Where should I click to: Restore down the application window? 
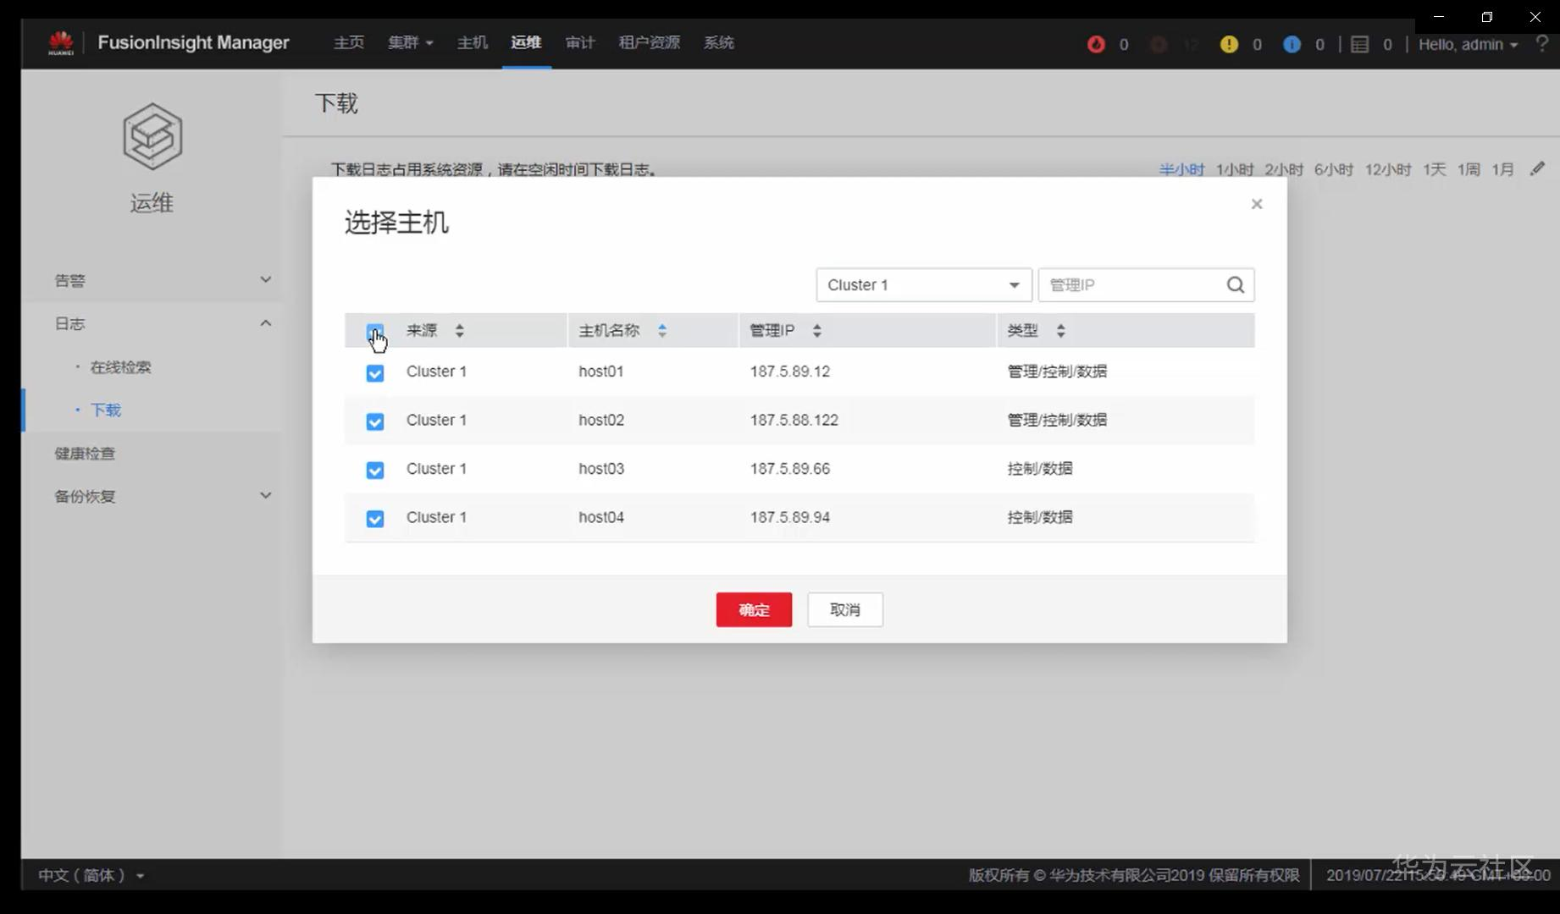[x=1487, y=17]
